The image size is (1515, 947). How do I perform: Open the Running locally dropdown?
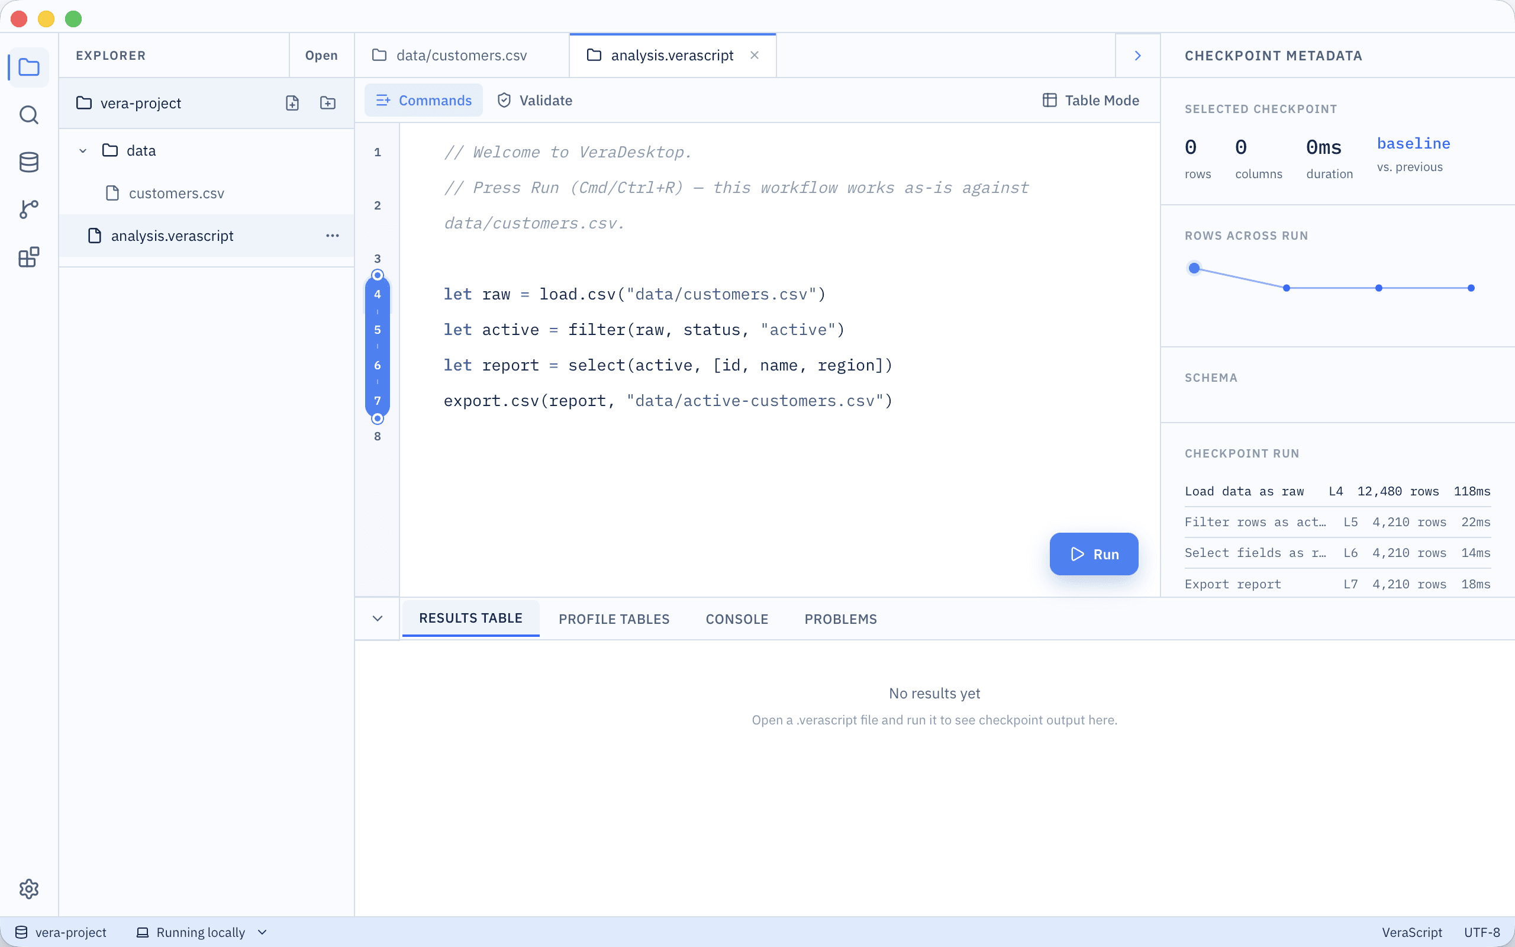coord(202,932)
